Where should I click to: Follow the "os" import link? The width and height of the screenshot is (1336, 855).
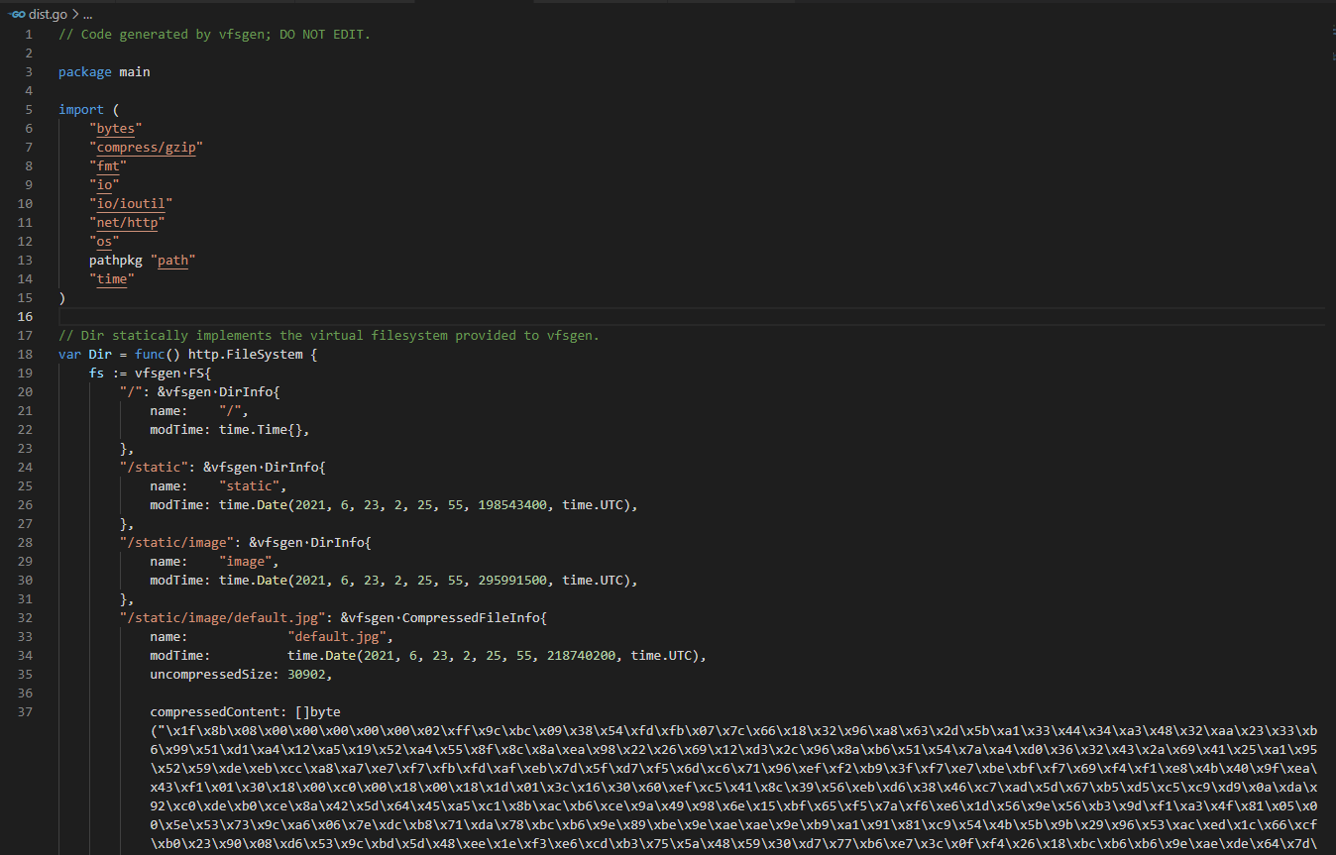(x=104, y=242)
